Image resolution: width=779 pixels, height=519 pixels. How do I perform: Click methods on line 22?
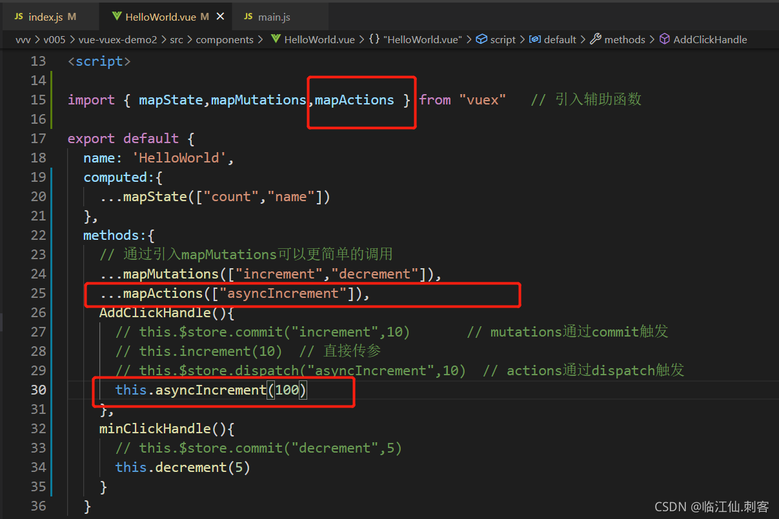[x=111, y=235]
